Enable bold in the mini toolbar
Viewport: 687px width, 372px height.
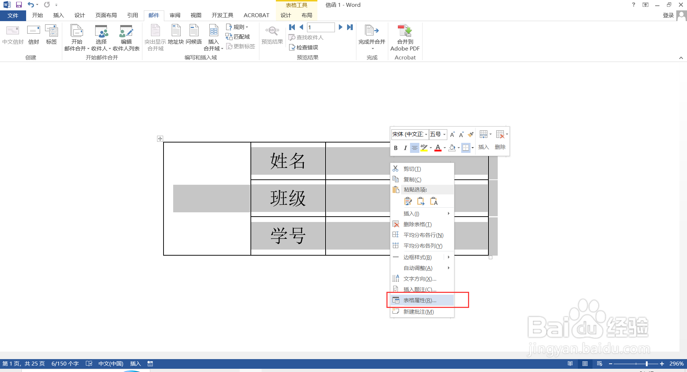(396, 148)
